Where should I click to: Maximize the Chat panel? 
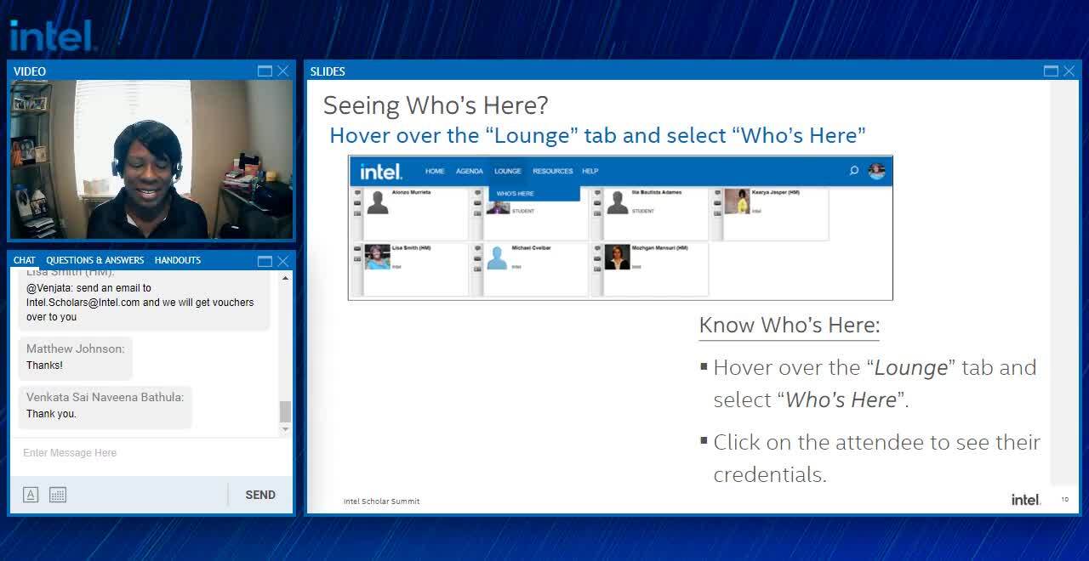[265, 261]
